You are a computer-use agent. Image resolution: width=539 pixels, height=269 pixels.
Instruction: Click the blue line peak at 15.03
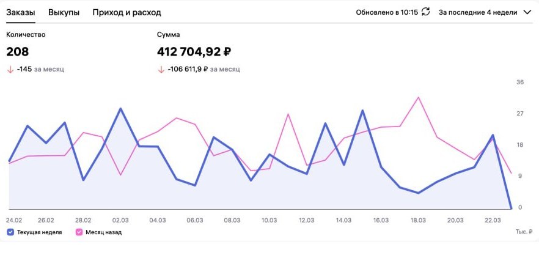pos(362,111)
